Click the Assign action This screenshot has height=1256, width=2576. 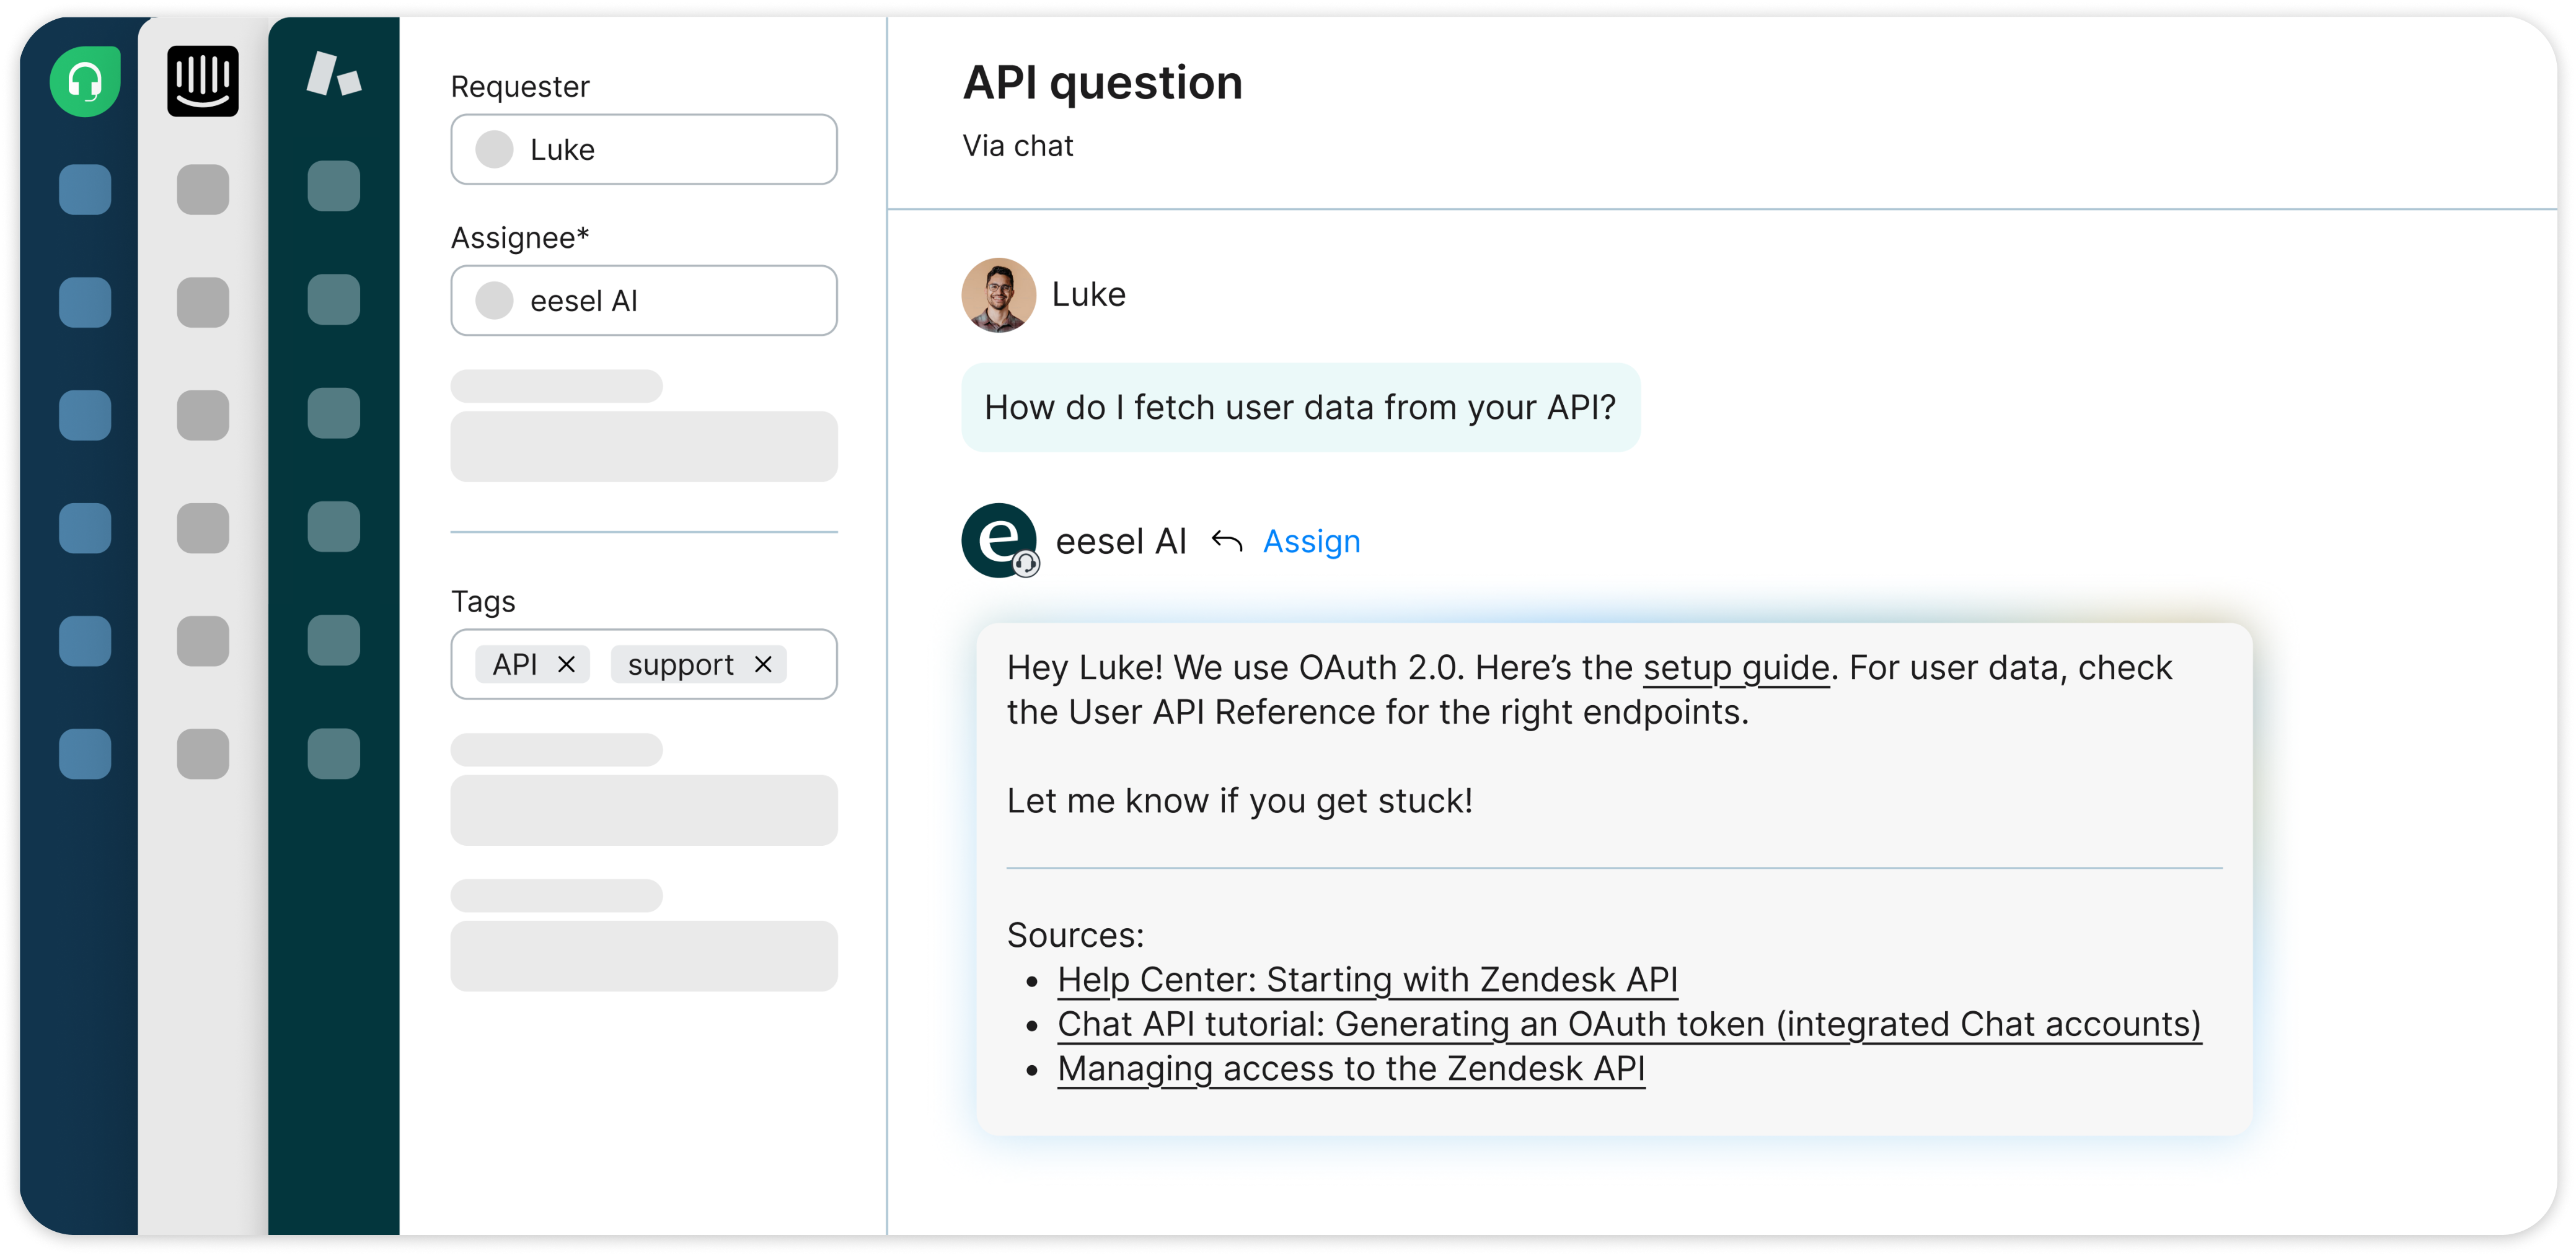tap(1311, 541)
